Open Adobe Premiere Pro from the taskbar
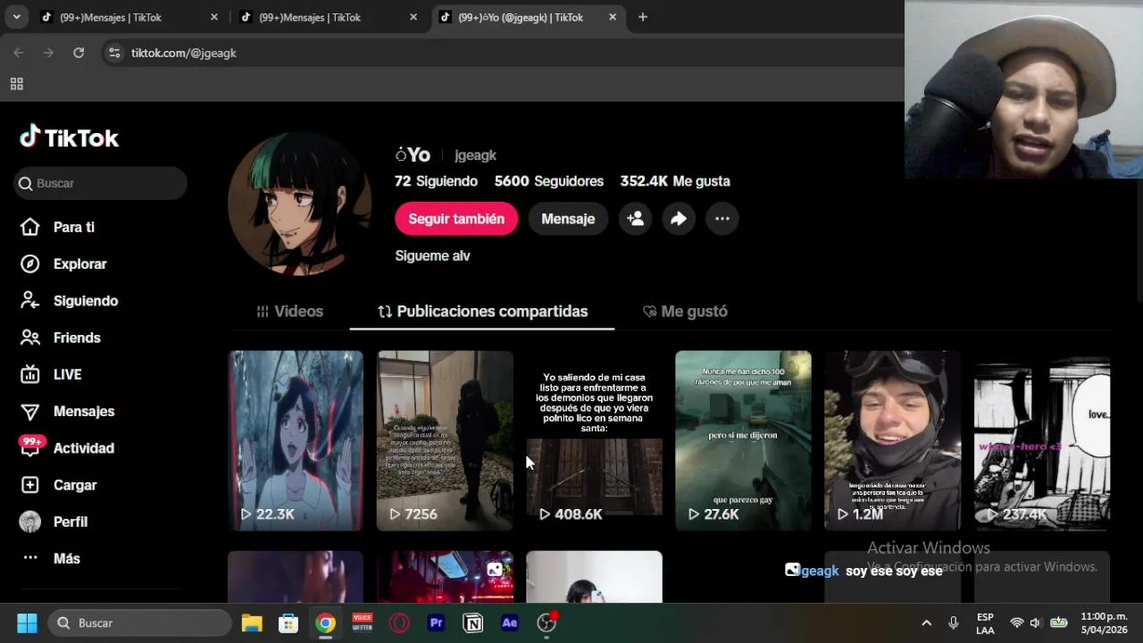The height and width of the screenshot is (643, 1143). point(436,623)
